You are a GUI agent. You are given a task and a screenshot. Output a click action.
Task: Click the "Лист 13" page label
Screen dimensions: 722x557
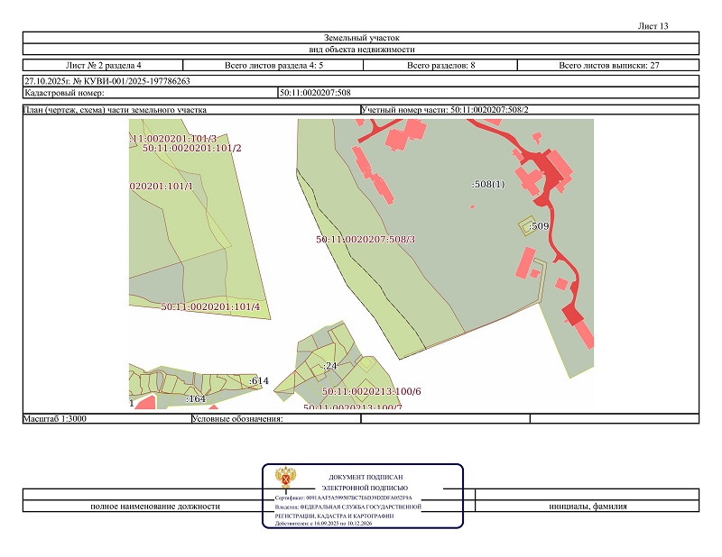click(653, 26)
